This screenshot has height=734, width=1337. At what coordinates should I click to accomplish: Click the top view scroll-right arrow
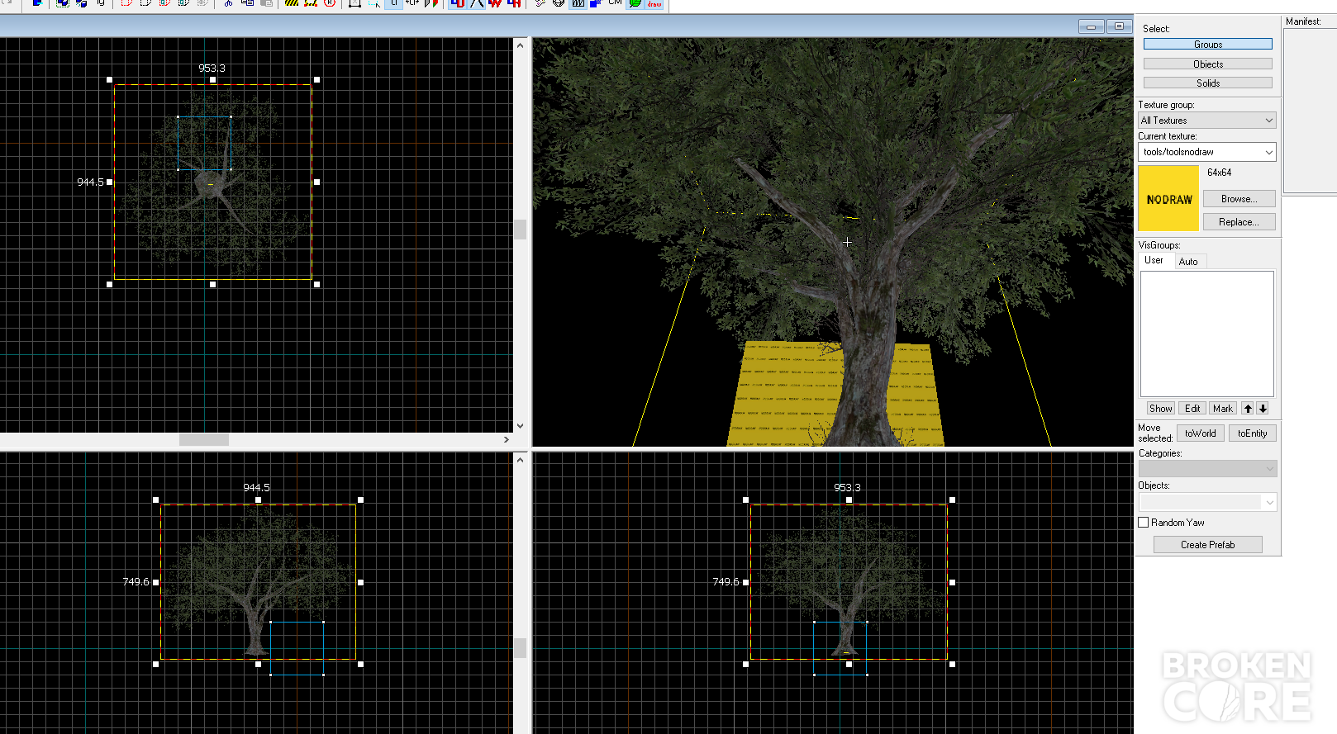tap(507, 439)
